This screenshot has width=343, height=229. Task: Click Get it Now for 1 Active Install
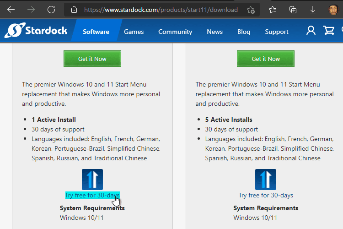92,59
